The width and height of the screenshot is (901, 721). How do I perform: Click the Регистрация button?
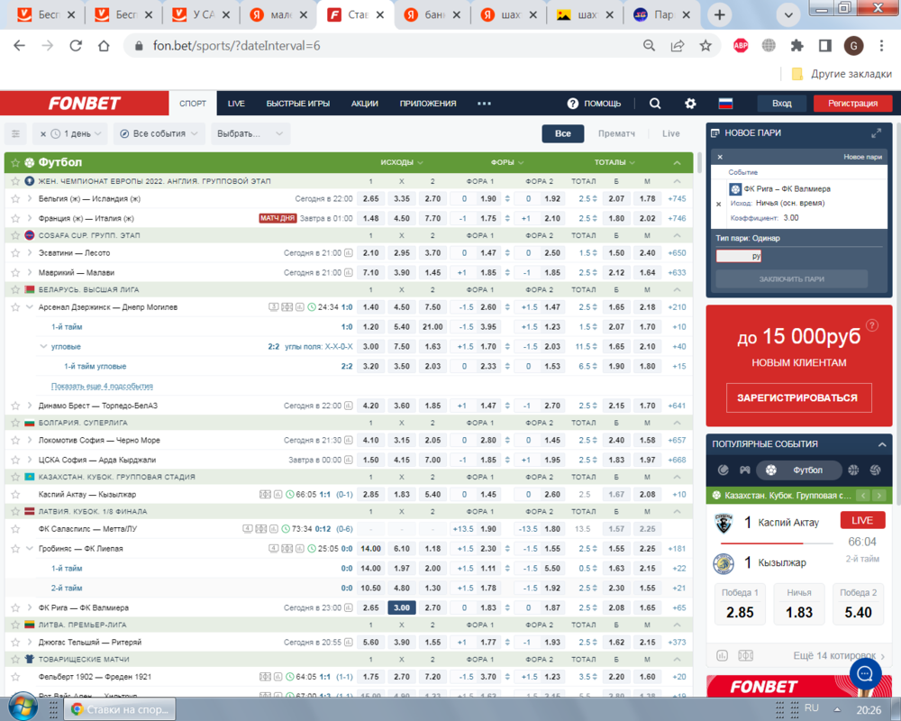pyautogui.click(x=852, y=104)
